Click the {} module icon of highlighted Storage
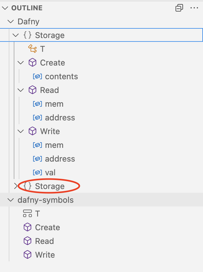 click(27, 35)
